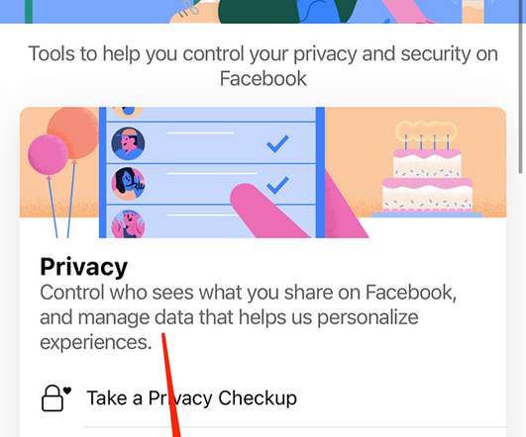
Task: Click the Privacy description paragraph
Action: point(249,317)
